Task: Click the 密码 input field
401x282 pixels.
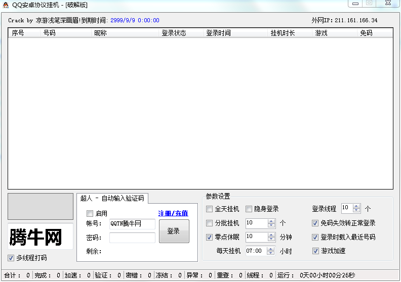Action: pos(132,238)
